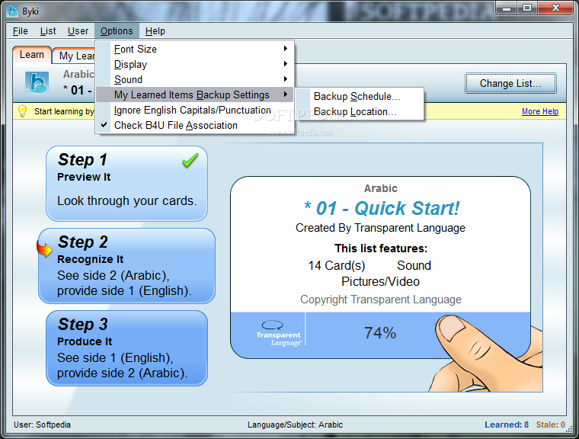Image resolution: width=579 pixels, height=439 pixels.
Task: Switch to the My Learned Items tab
Action: coord(75,56)
